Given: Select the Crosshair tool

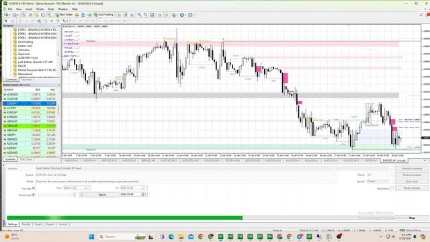Looking at the screenshot, I should tap(13, 21).
